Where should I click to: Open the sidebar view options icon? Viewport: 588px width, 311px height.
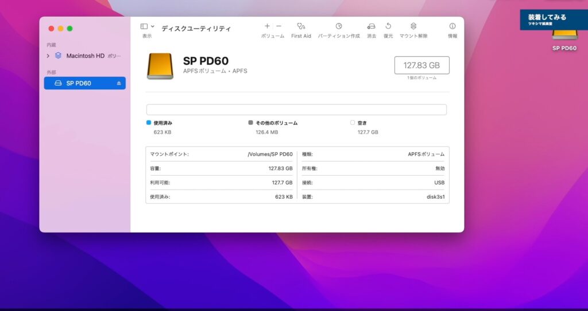pyautogui.click(x=144, y=26)
